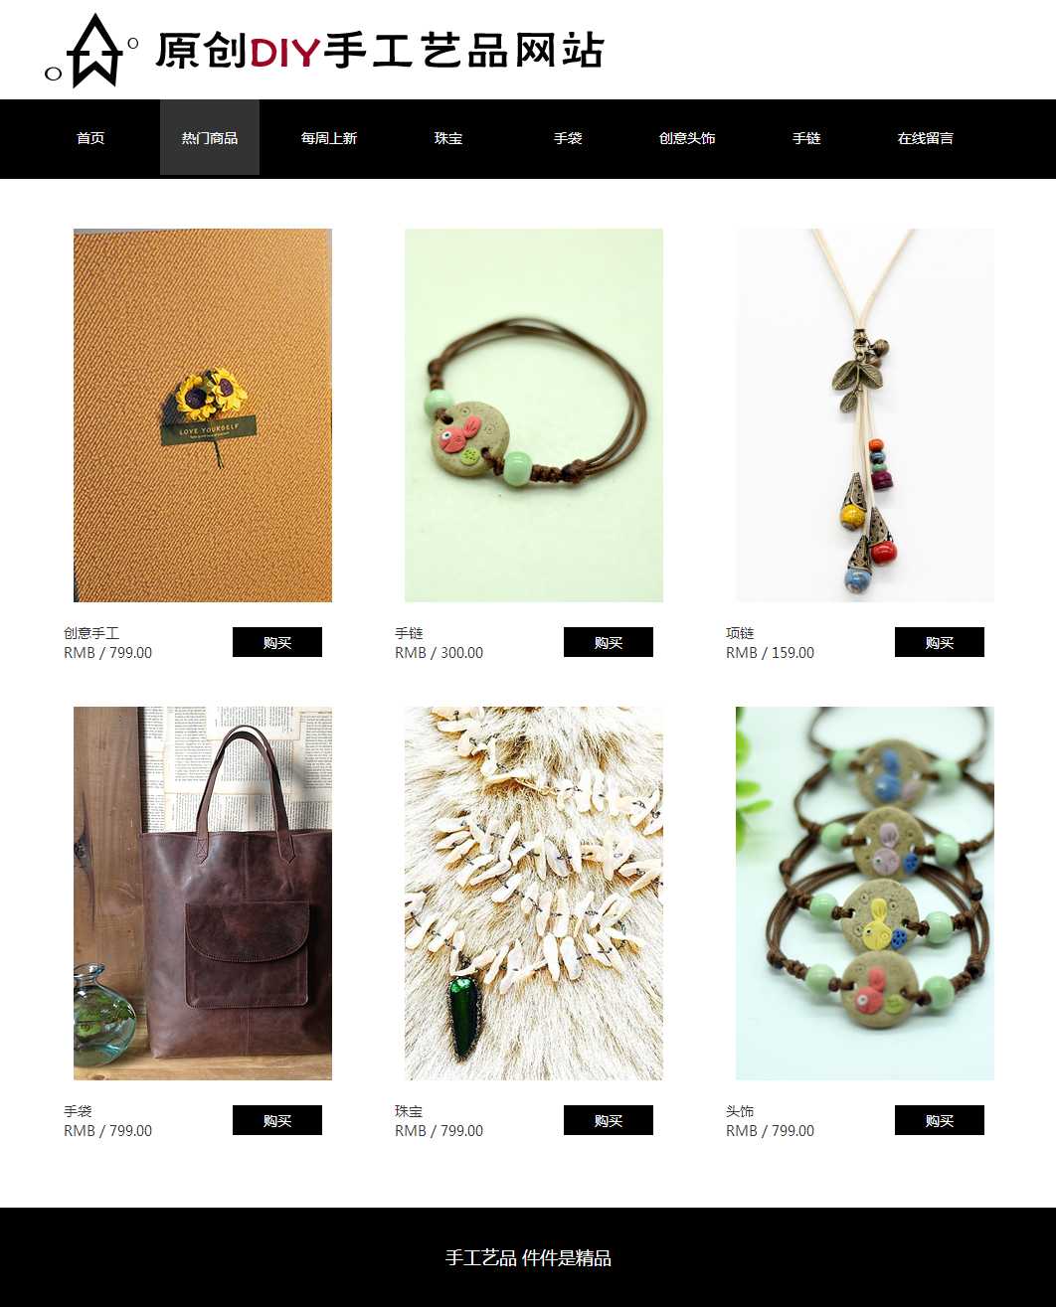Open the 首页 menu item
The width and height of the screenshot is (1056, 1307).
click(x=90, y=138)
